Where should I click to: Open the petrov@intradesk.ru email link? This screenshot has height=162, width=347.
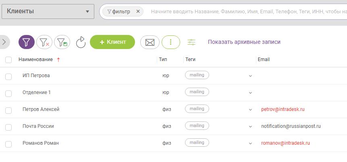(x=283, y=109)
